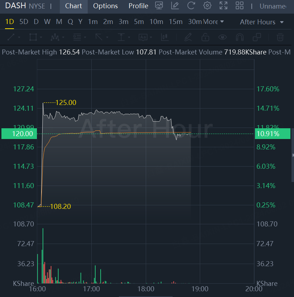Click the duplicate drawing copy icon
Viewport: 294px width, 297px height.
pos(257,37)
